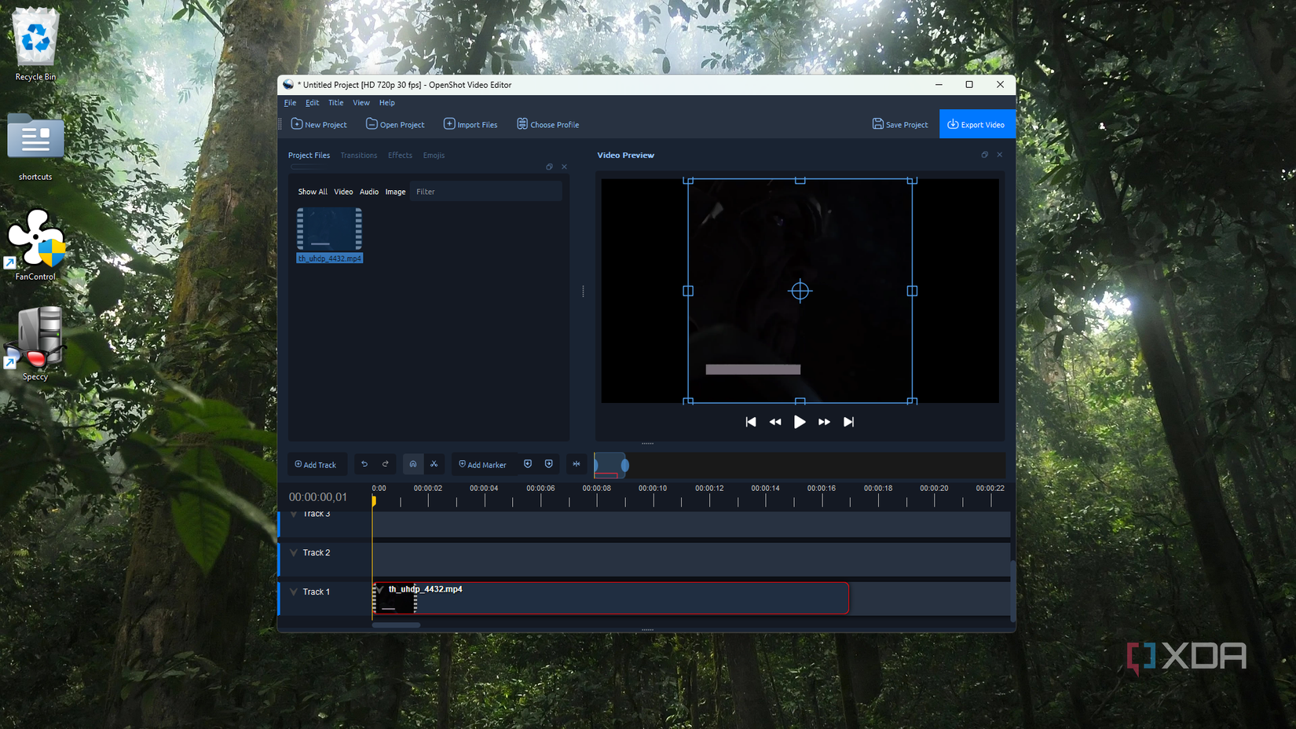Switch to the Transitions tab

(358, 155)
